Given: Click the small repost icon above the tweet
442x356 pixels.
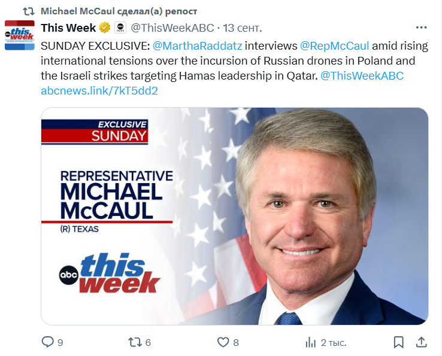Looking at the screenshot, I should [x=28, y=12].
